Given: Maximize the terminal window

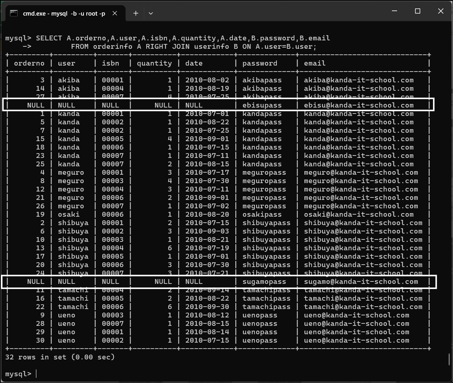Looking at the screenshot, I should point(417,11).
